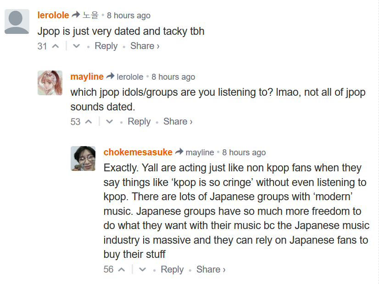The width and height of the screenshot is (379, 284).
Task: Jump to parent comment by 노을
Action: (90, 16)
